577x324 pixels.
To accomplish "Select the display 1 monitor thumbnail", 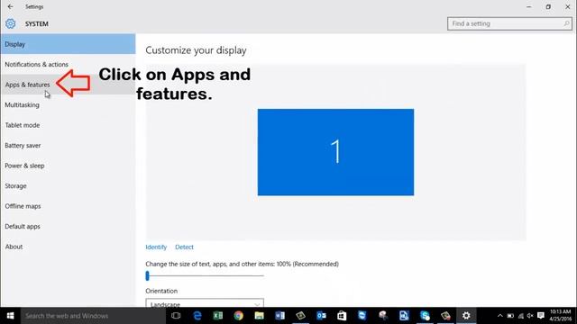I will coord(335,152).
